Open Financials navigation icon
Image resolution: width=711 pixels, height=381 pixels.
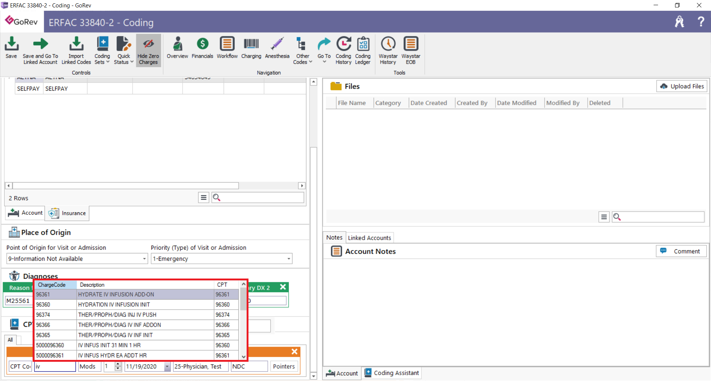(202, 48)
